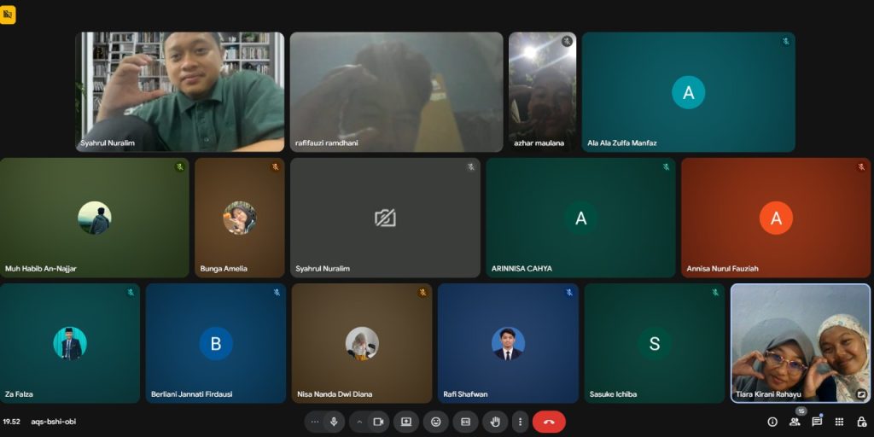This screenshot has width=874, height=437.
Task: Select Syahrul Nuralim's video tile
Action: click(x=180, y=92)
